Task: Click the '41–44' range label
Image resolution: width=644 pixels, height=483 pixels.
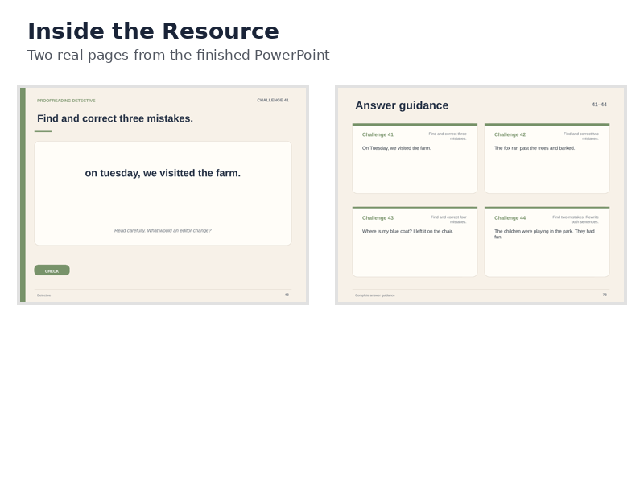Action: [x=599, y=105]
